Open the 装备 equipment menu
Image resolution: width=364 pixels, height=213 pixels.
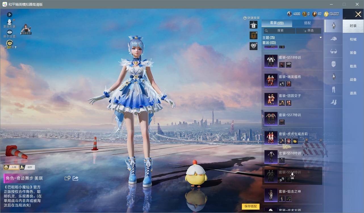353,53
